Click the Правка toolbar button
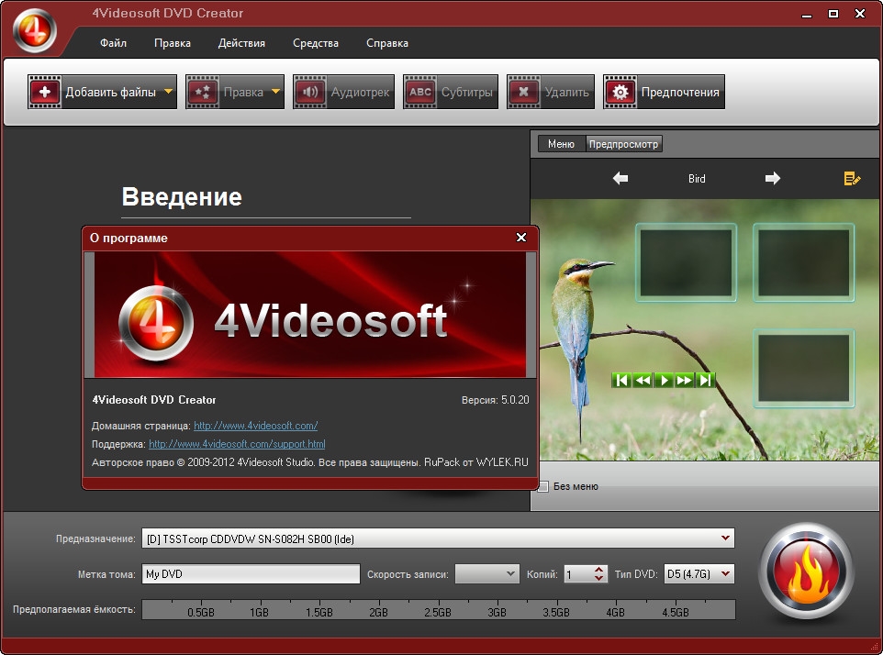The height and width of the screenshot is (655, 883). click(x=235, y=92)
